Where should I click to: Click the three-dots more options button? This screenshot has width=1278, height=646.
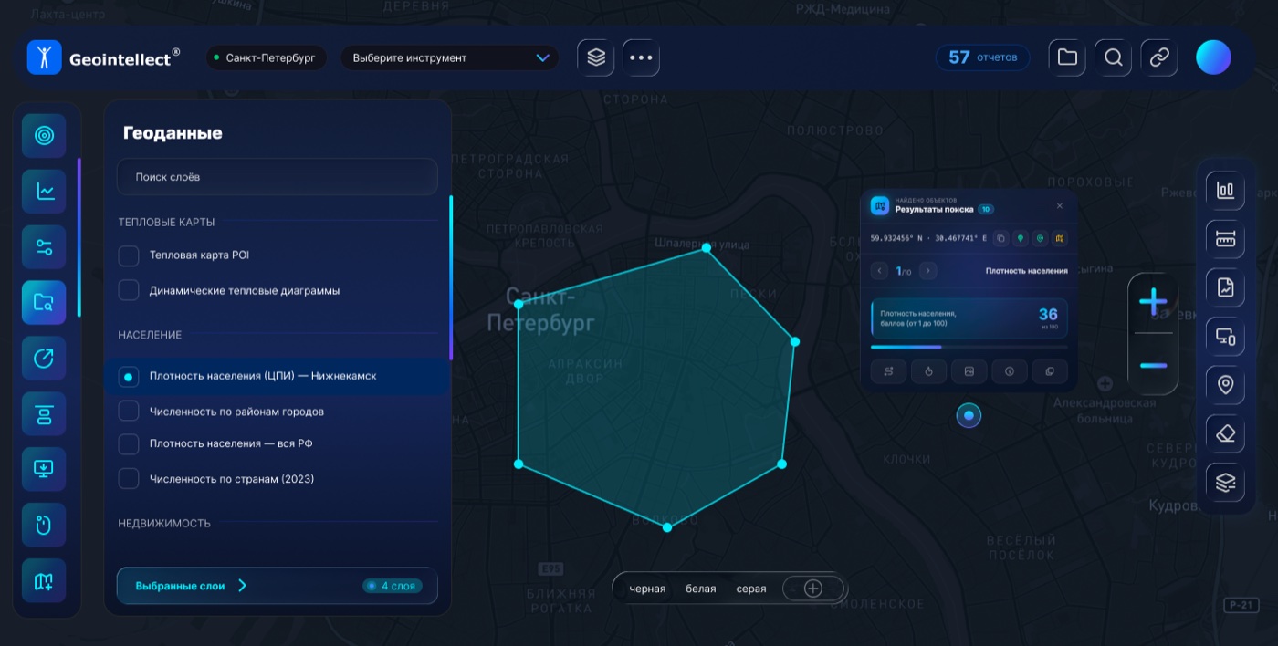coord(641,57)
